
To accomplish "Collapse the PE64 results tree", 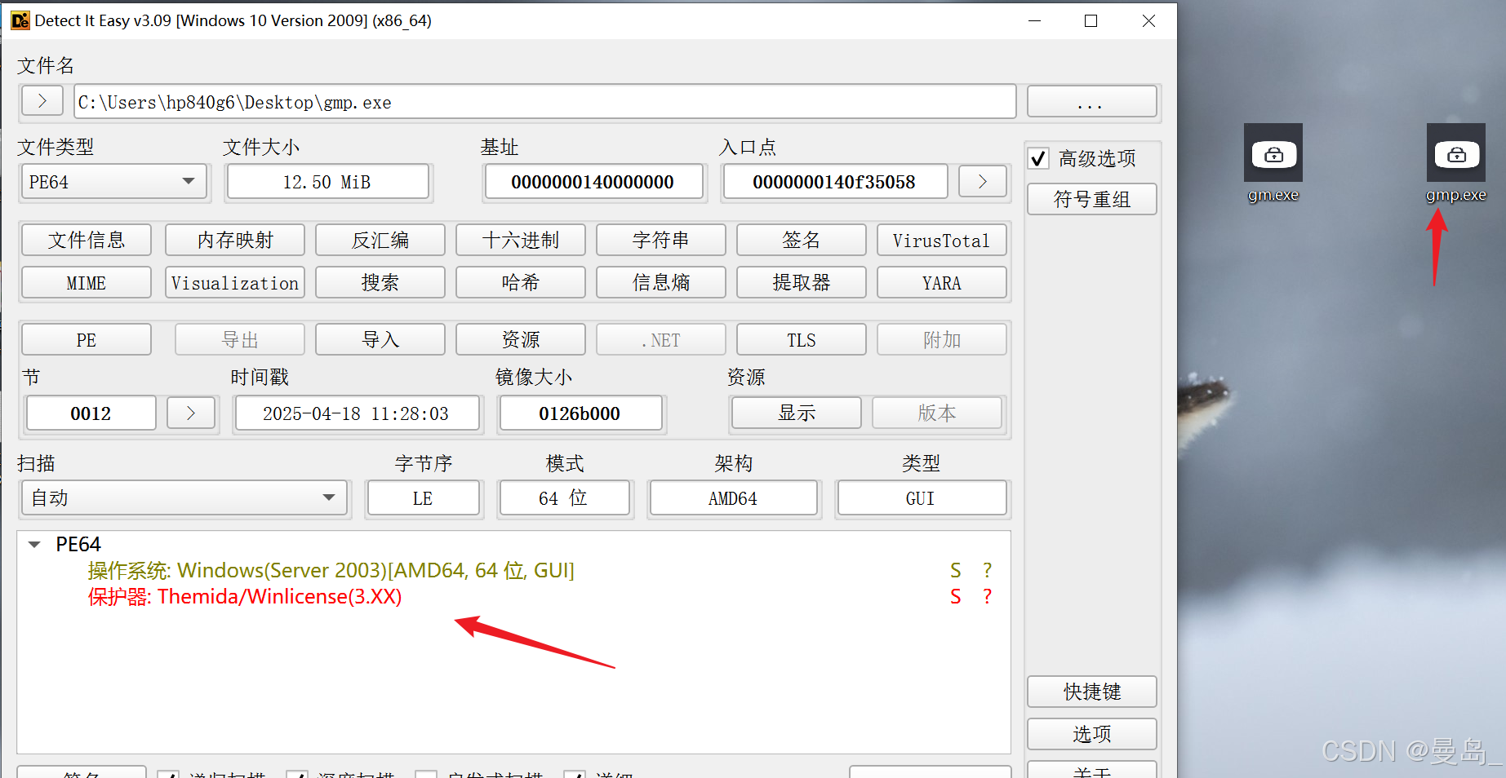I will [33, 543].
